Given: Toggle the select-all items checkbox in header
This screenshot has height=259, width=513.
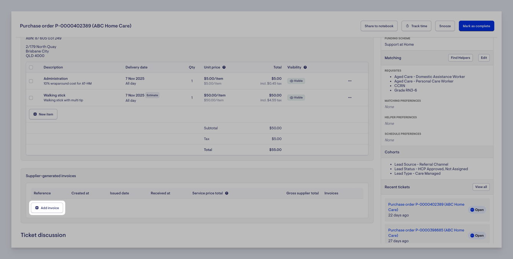Looking at the screenshot, I should click(x=31, y=67).
